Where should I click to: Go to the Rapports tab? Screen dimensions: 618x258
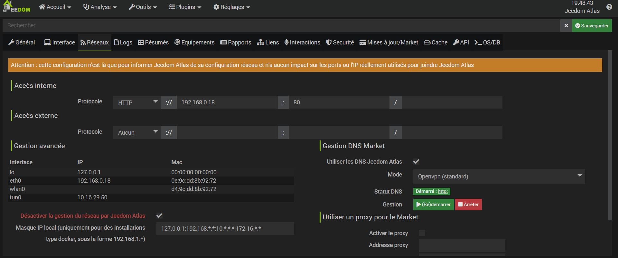click(x=236, y=42)
